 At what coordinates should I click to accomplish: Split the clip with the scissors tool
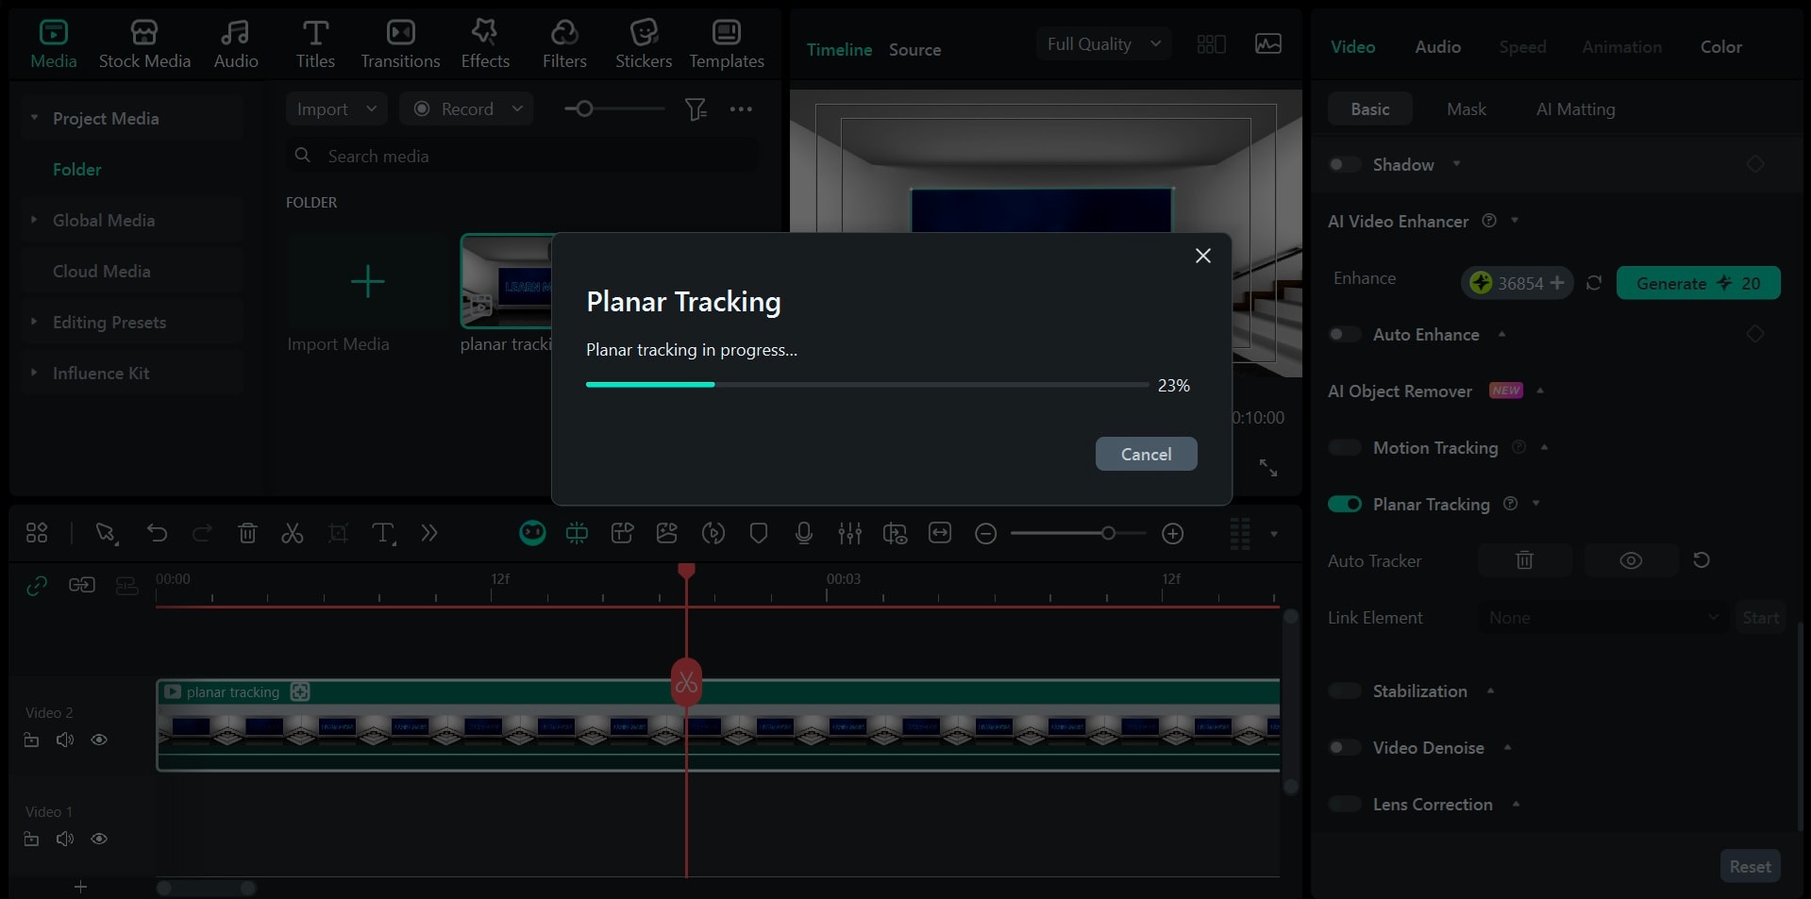point(292,533)
